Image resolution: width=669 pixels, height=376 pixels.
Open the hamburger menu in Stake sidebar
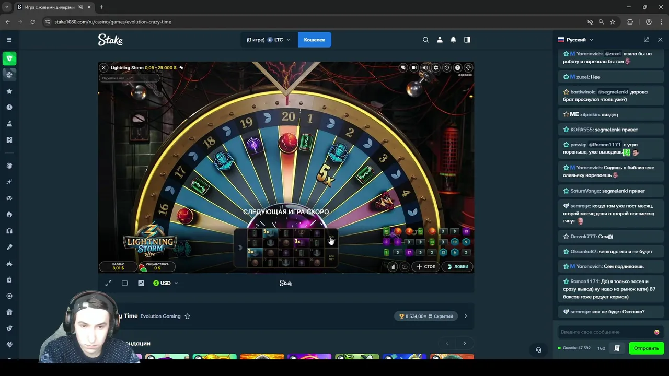[x=9, y=40]
